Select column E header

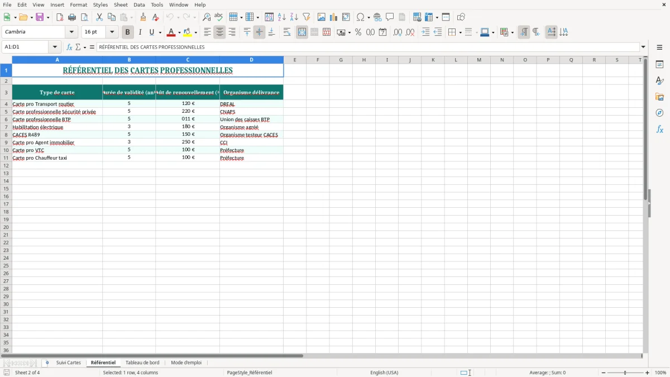pos(295,60)
